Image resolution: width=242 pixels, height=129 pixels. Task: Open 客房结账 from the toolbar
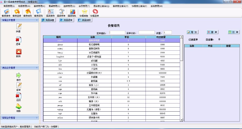coord(28,13)
